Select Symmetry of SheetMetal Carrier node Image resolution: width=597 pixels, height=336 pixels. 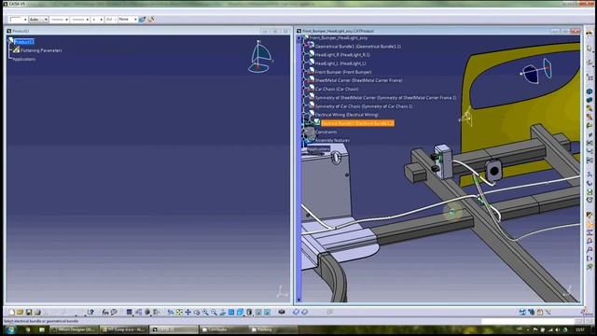[385, 97]
